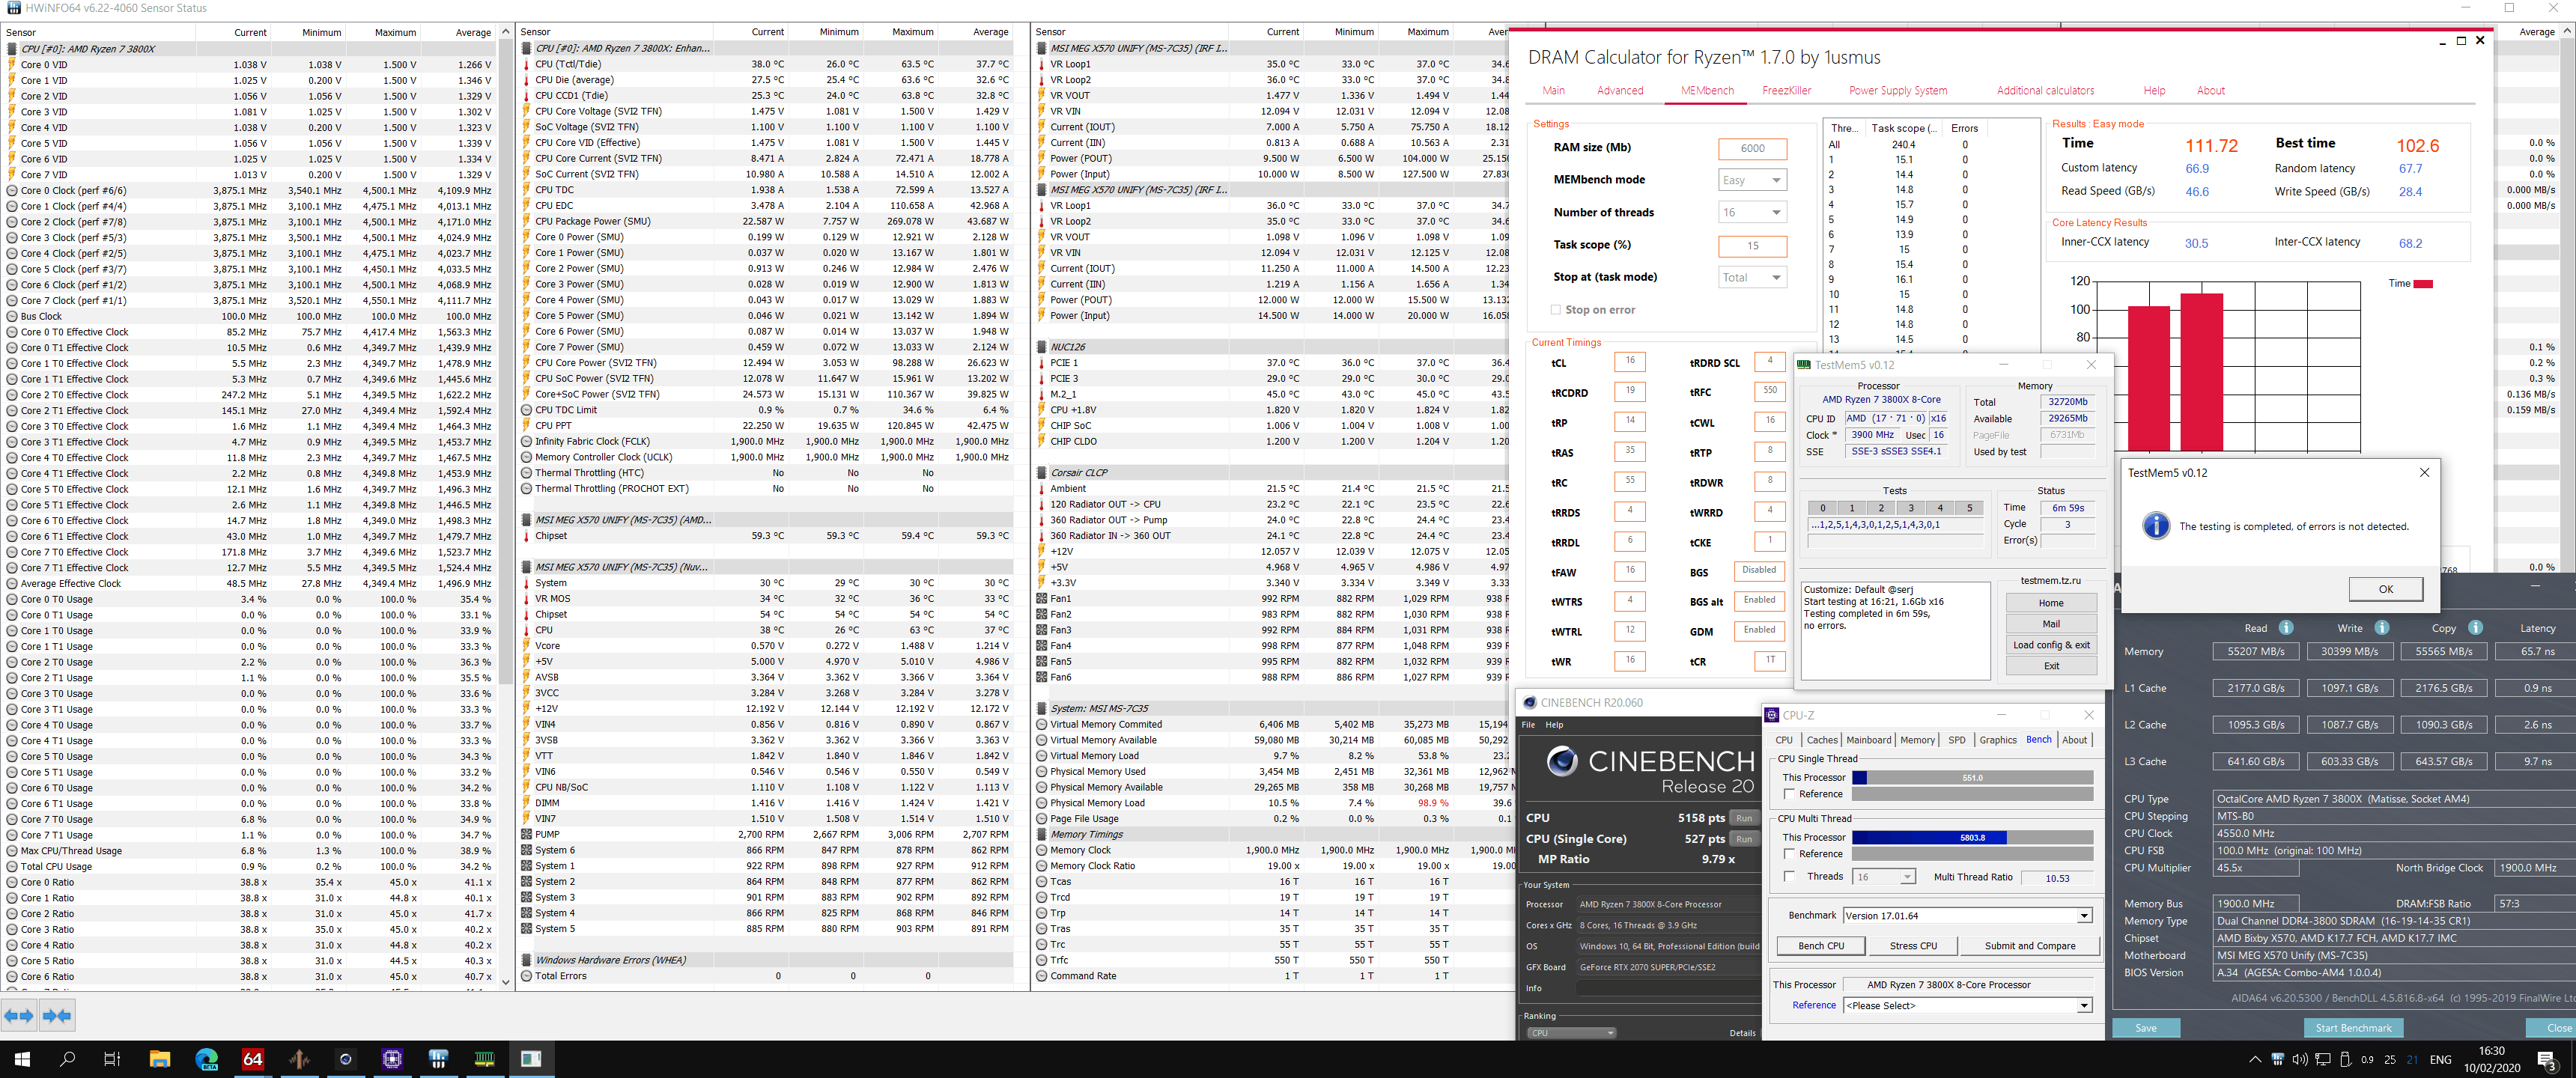
Task: Click the RAM size input field
Action: [1752, 149]
